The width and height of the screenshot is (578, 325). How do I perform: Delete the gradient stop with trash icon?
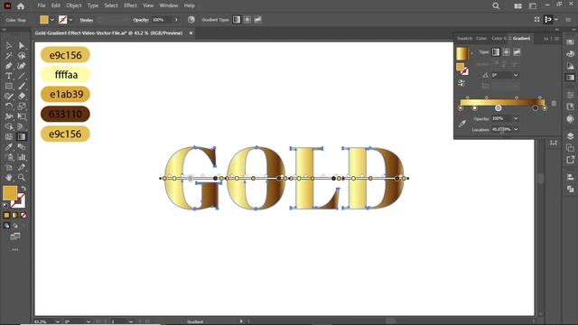(x=554, y=104)
